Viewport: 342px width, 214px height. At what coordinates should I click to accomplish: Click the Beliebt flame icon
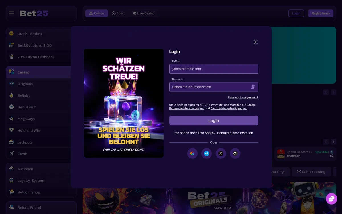pyautogui.click(x=11, y=95)
